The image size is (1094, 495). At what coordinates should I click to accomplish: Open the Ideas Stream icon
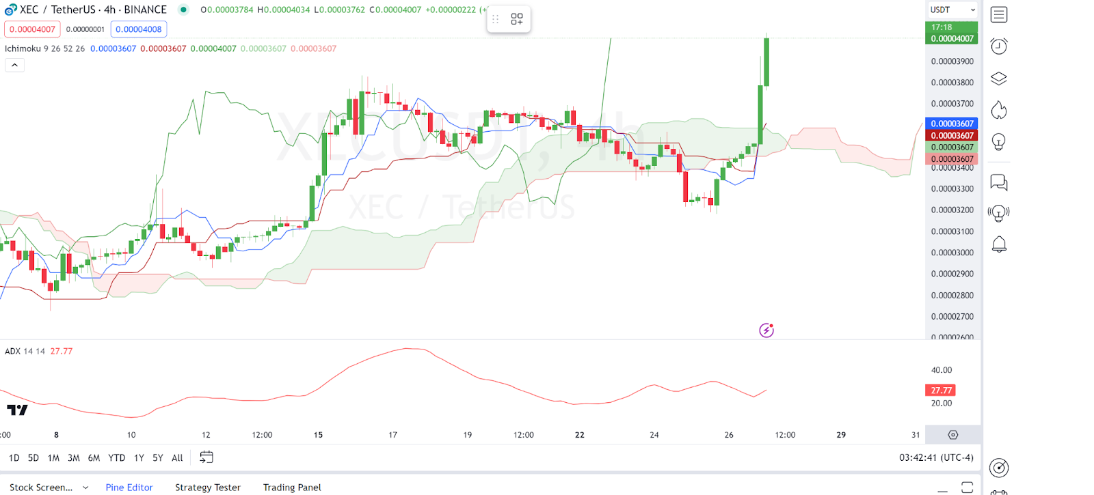point(999,214)
